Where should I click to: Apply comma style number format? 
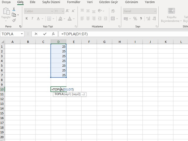pyautogui.click(x=141, y=19)
